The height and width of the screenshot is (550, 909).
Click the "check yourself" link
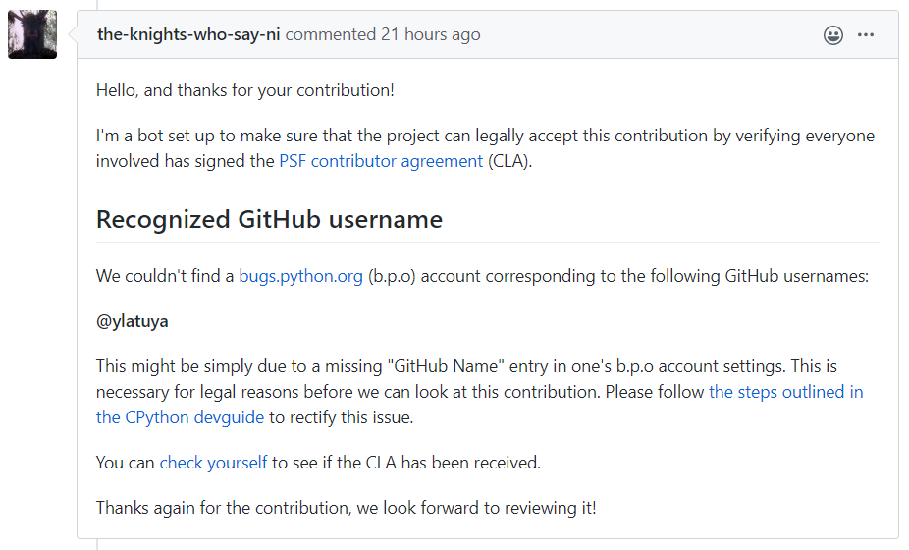point(213,462)
